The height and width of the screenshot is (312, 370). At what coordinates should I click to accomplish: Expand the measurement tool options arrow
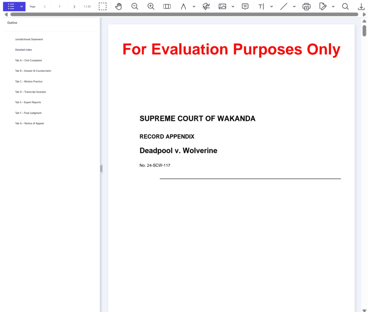pos(194,6)
